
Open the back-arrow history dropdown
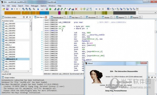(x=14, y=9)
